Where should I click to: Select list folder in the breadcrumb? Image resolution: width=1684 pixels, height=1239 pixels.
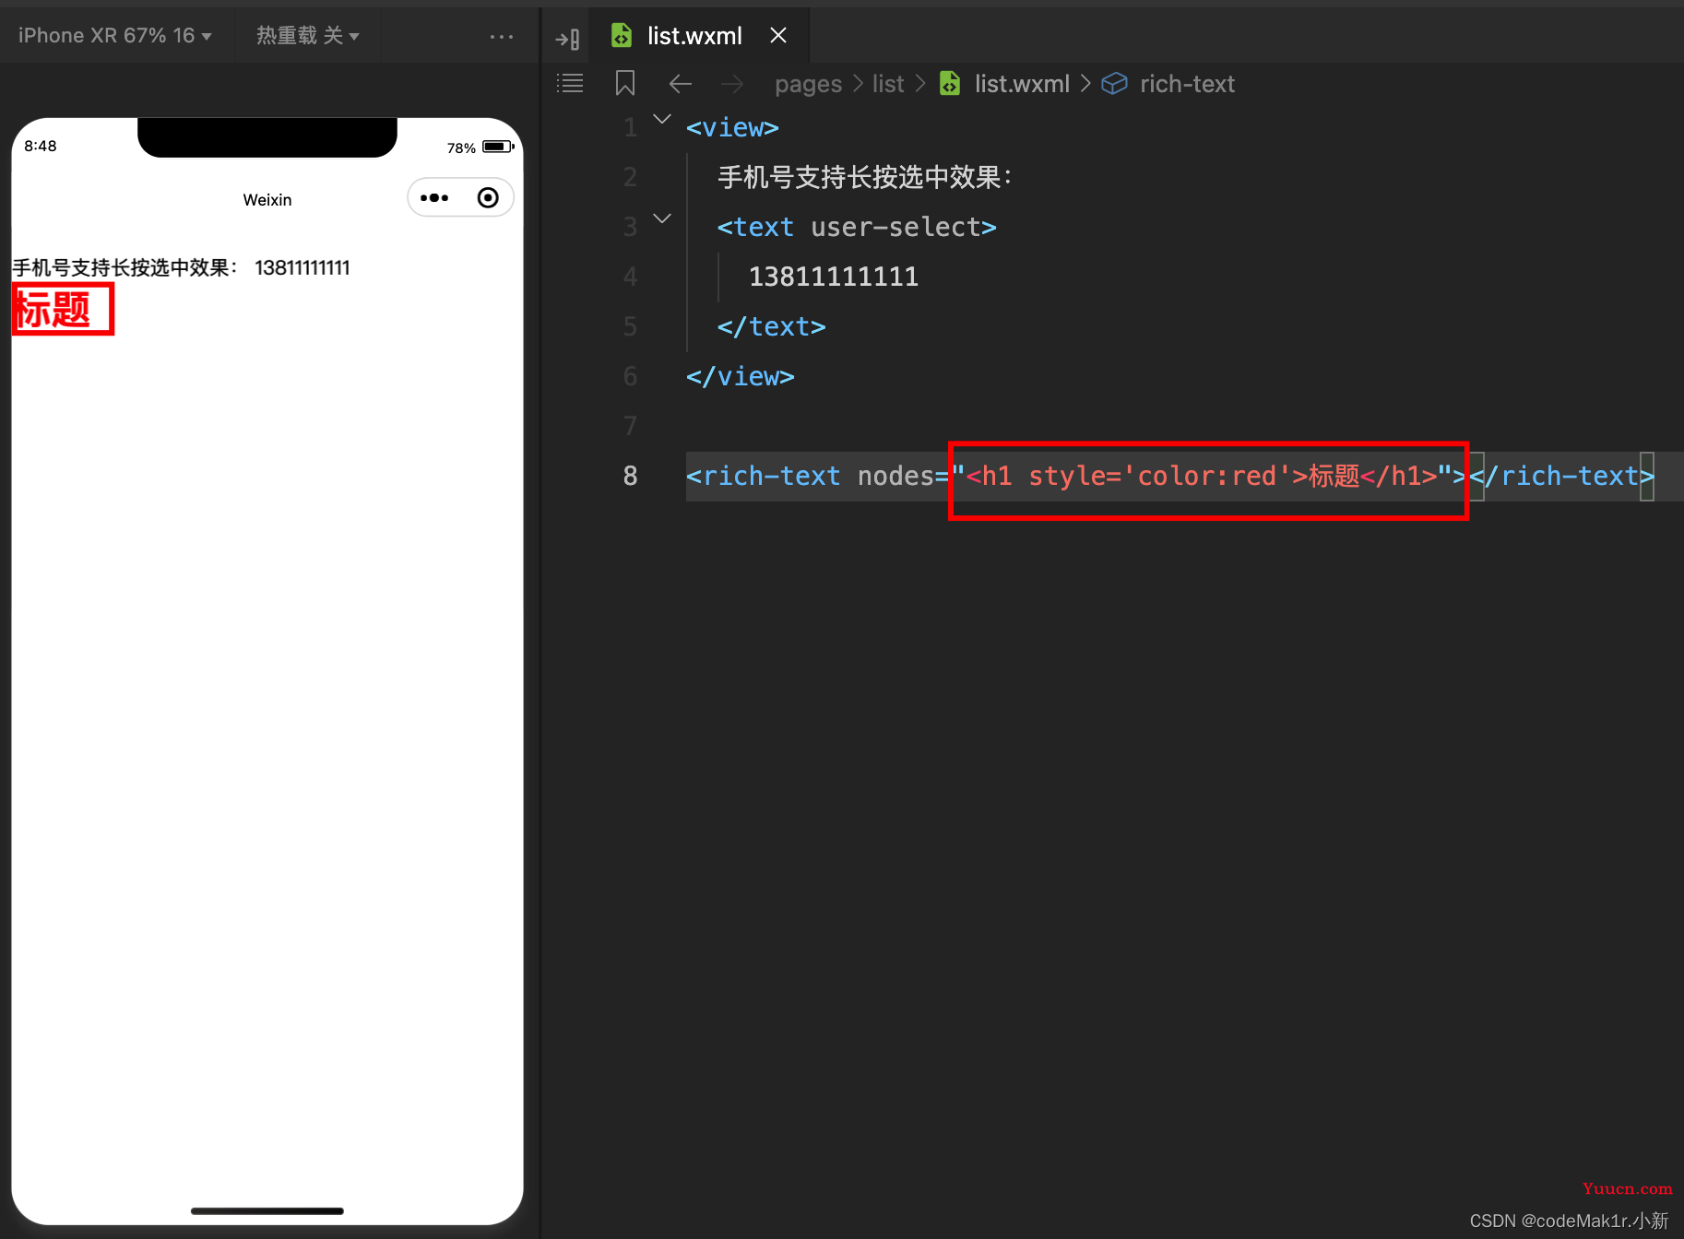pos(888,84)
